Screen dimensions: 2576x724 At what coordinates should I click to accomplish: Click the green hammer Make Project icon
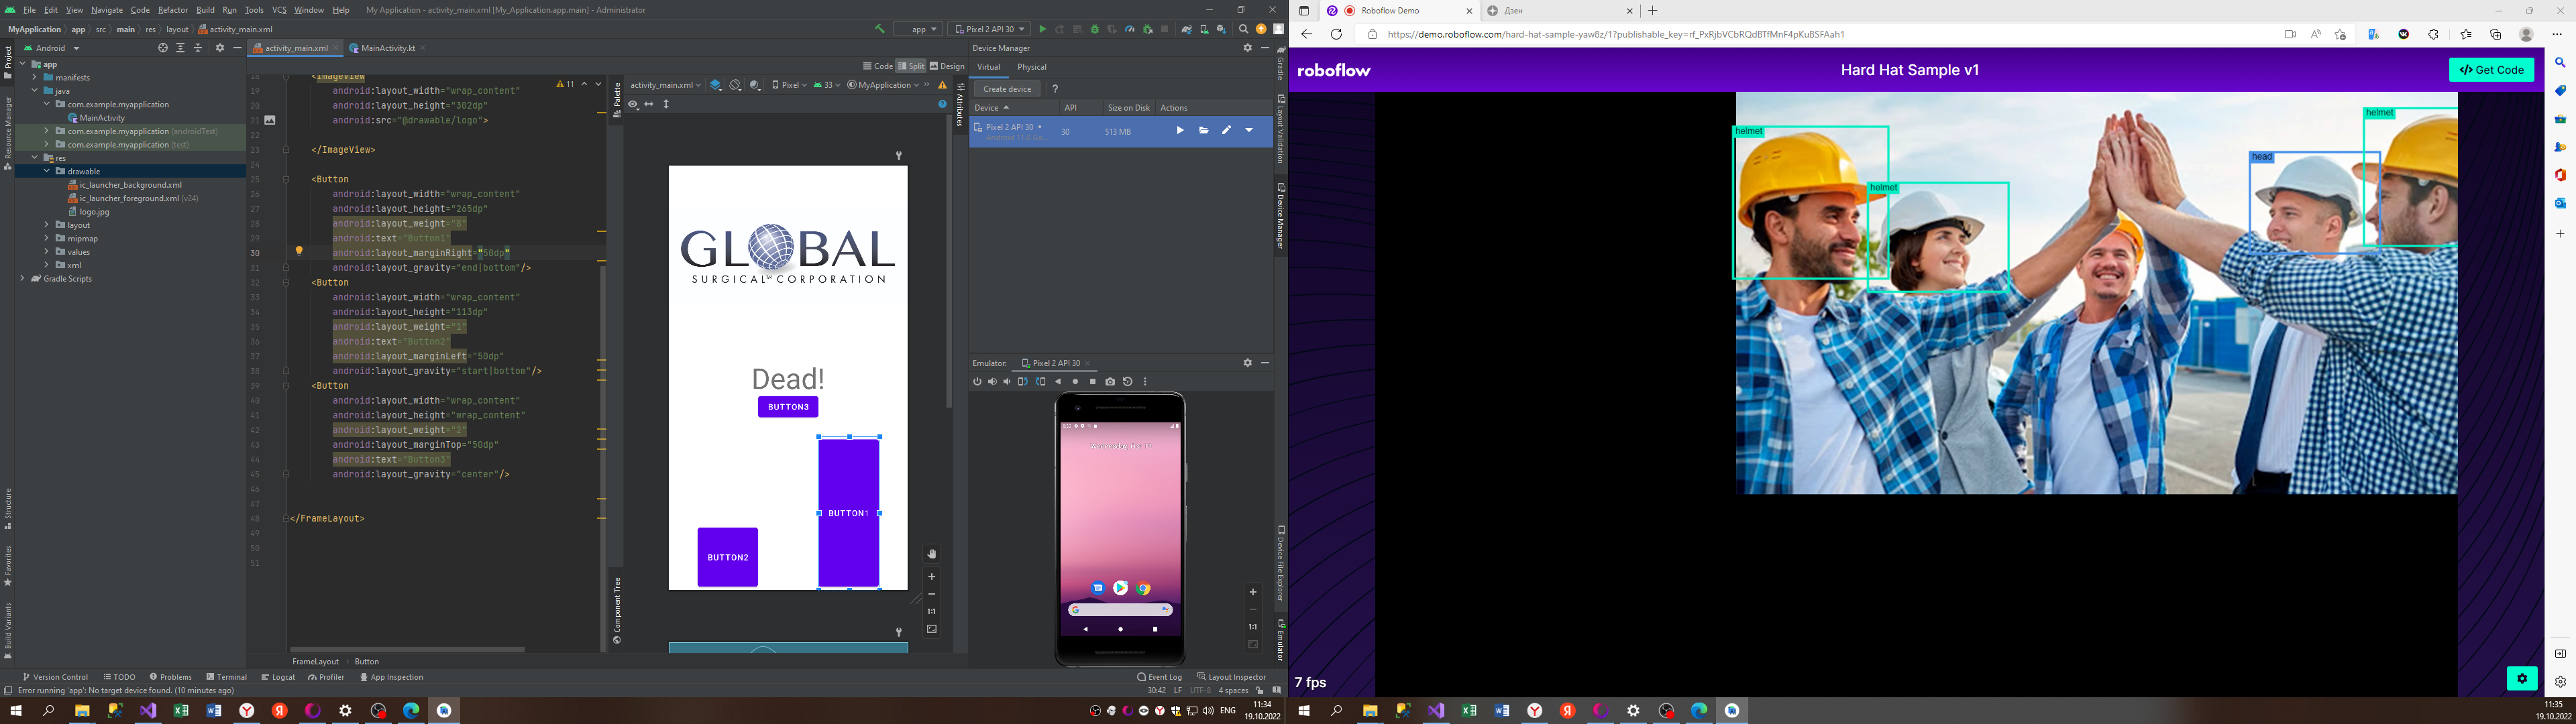pyautogui.click(x=880, y=29)
